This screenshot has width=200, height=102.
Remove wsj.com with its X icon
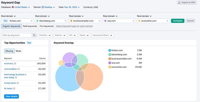pyautogui.click(x=133, y=21)
